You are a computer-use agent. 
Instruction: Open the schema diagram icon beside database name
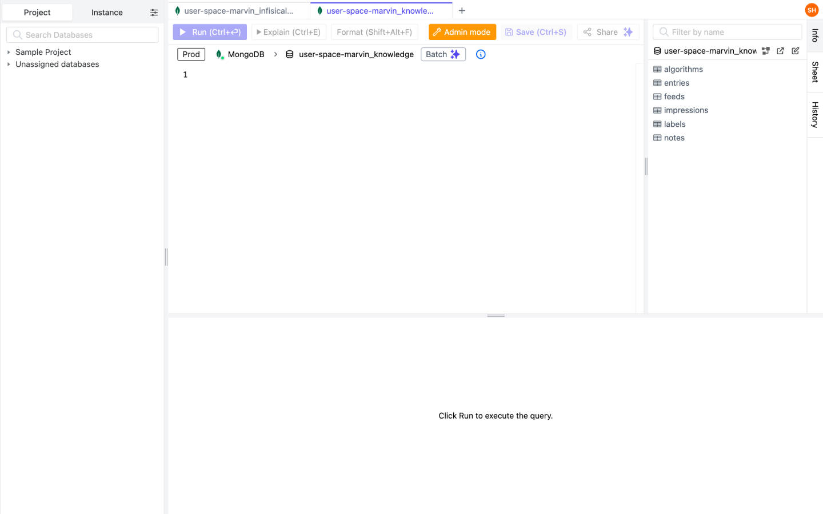(x=766, y=51)
